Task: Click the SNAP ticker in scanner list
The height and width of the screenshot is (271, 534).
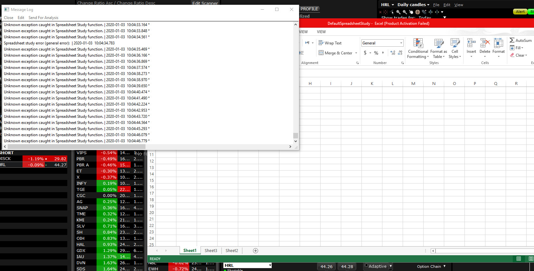Action: [82, 208]
